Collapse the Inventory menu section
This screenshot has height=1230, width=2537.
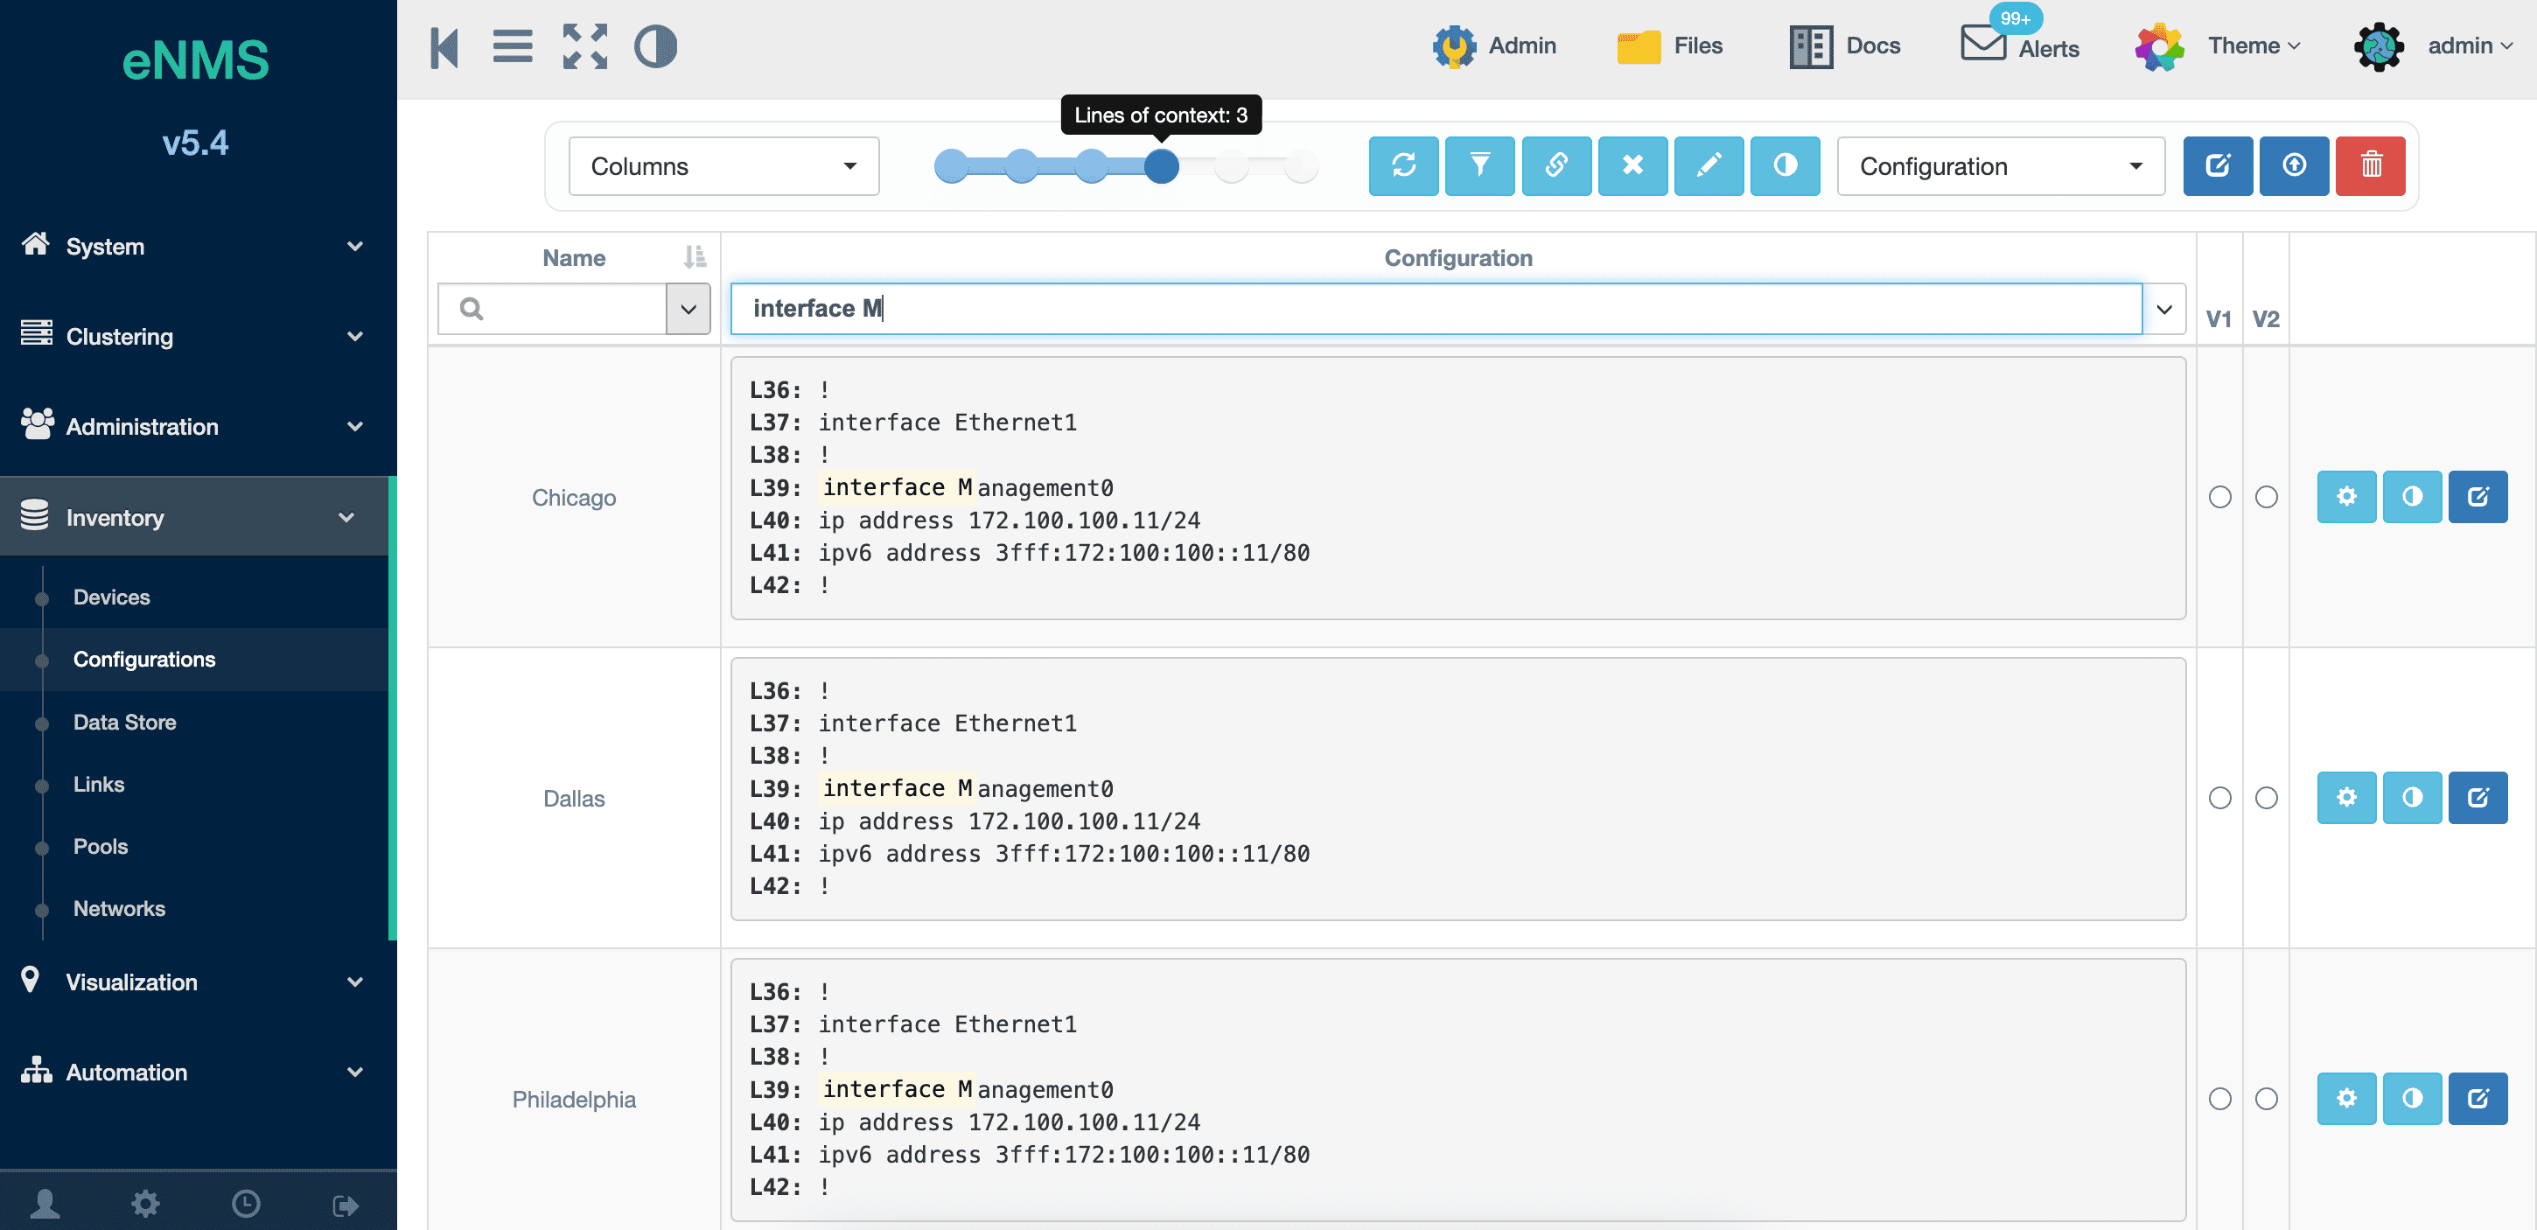tap(194, 517)
